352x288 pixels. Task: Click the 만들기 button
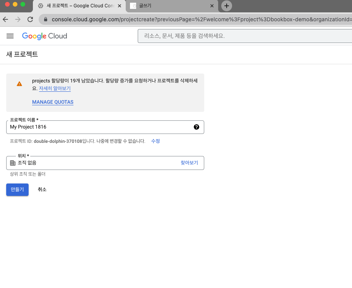click(x=17, y=190)
